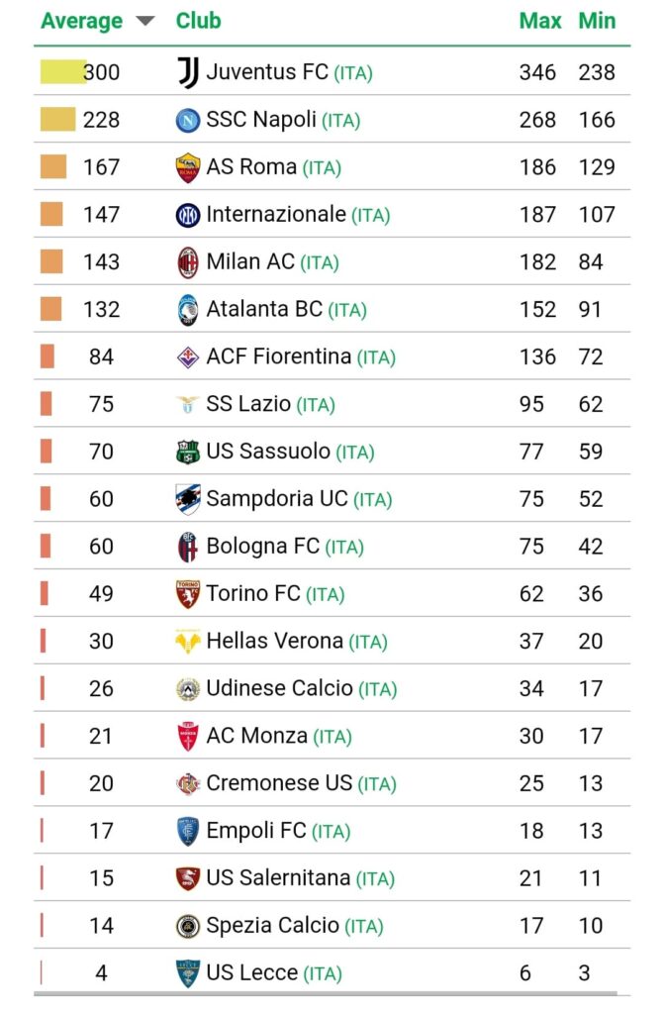
Task: Click the ACF Fiorentina club crest
Action: coord(188,356)
